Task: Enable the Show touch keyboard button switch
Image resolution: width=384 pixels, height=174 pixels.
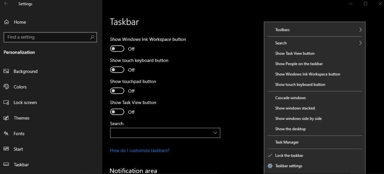Action: point(117,70)
